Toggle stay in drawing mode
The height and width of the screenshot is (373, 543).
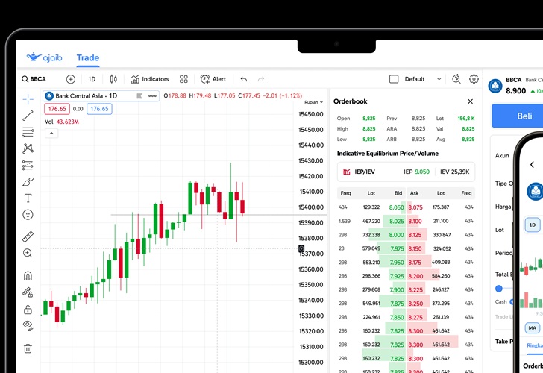[x=28, y=292]
